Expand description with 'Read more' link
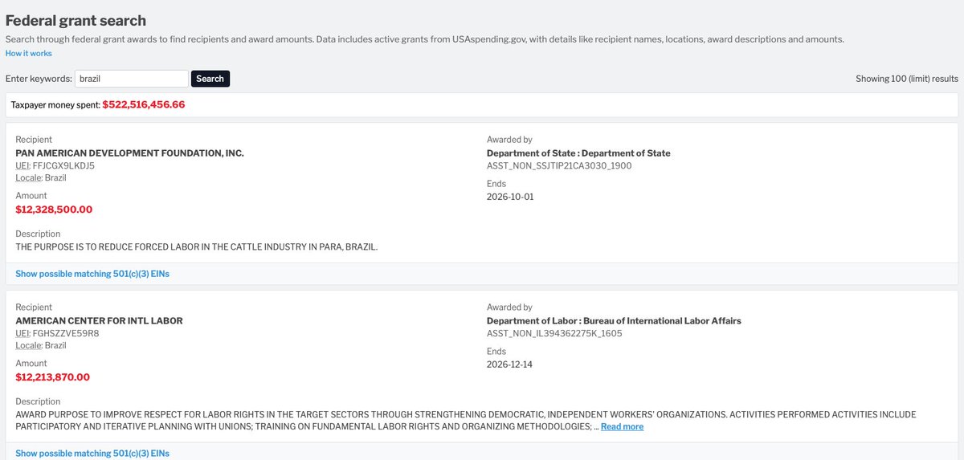The image size is (964, 460). pos(622,427)
